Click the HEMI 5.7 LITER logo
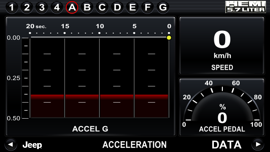Viewport: 270px width, 152px height. pyautogui.click(x=246, y=7)
